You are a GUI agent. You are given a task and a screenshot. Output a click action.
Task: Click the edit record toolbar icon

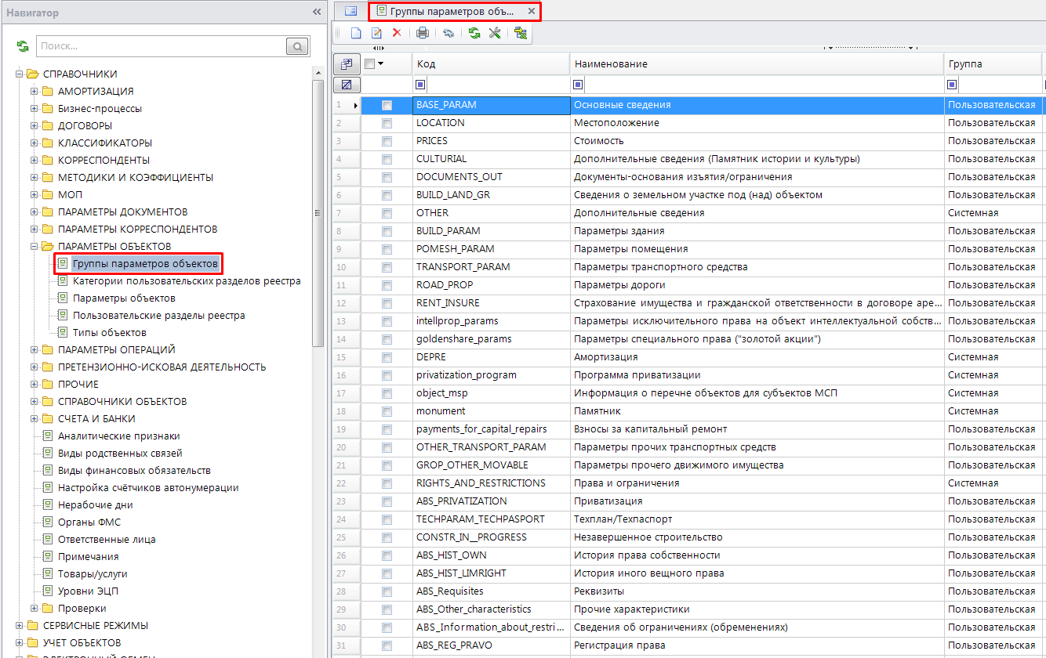376,33
